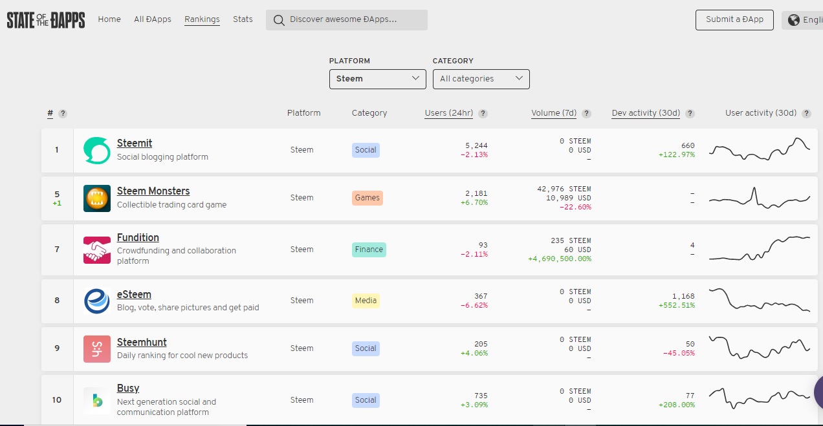Expand the All categories dropdown
This screenshot has height=426, width=823.
[x=481, y=79]
